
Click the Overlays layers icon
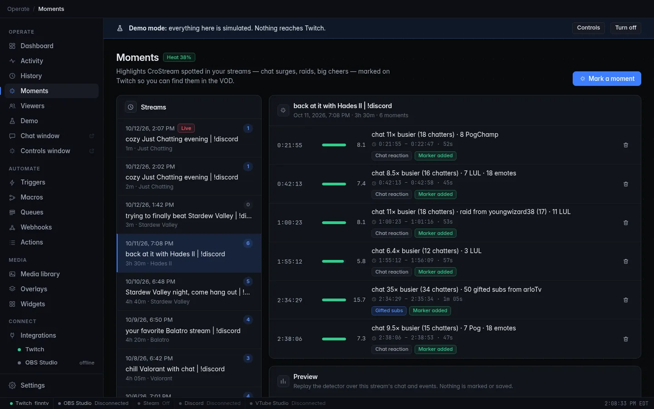tap(12, 289)
